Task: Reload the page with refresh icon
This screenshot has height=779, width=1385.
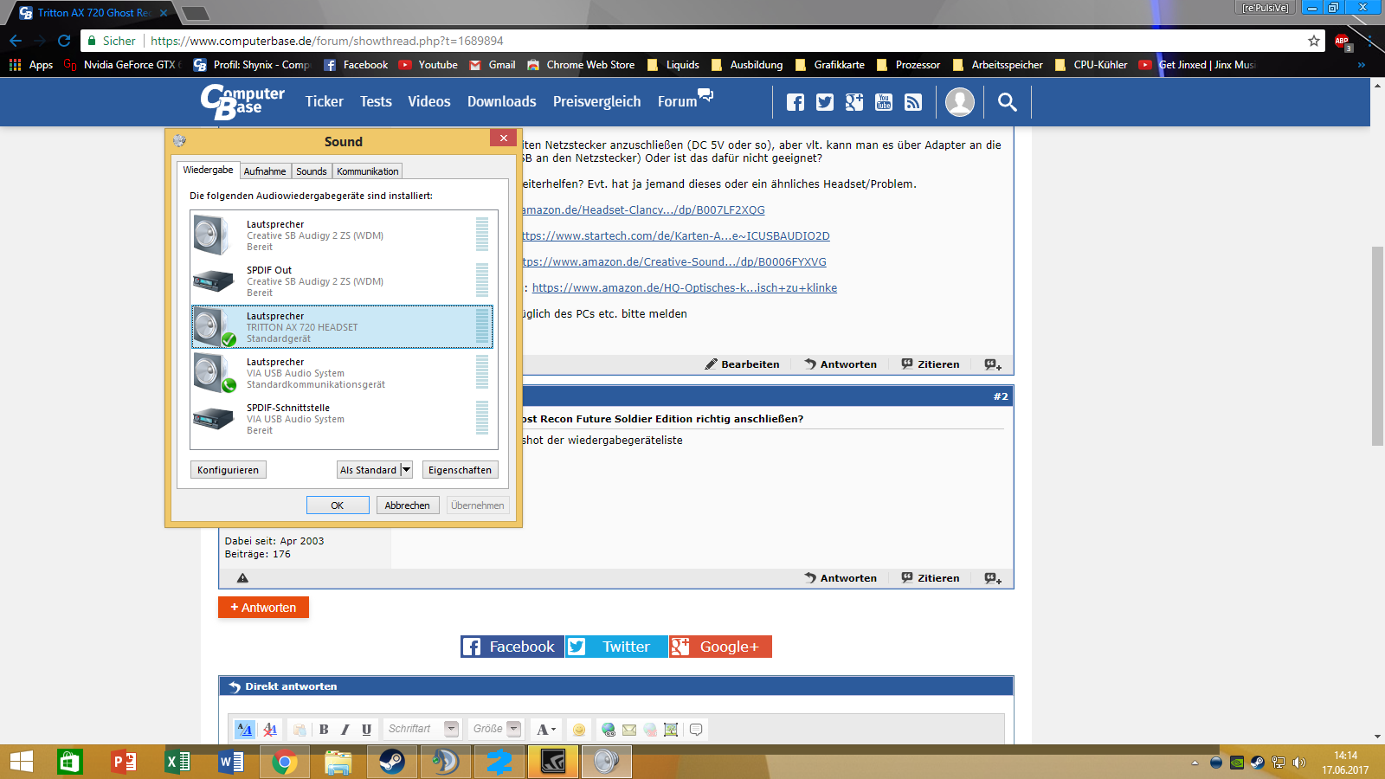Action: click(x=64, y=41)
